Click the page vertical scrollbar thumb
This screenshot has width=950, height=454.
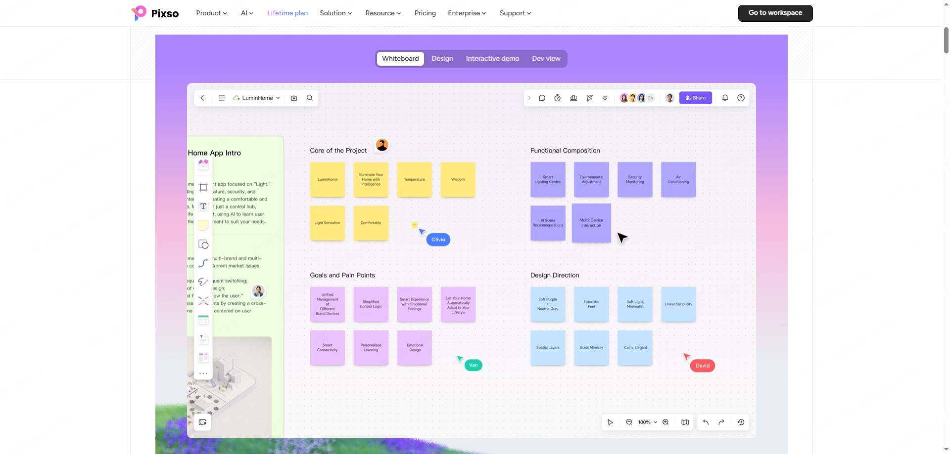pyautogui.click(x=946, y=40)
